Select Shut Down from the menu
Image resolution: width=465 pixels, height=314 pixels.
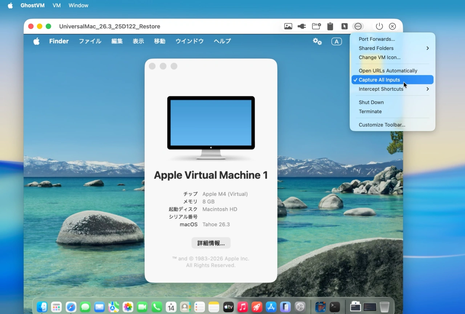point(371,102)
